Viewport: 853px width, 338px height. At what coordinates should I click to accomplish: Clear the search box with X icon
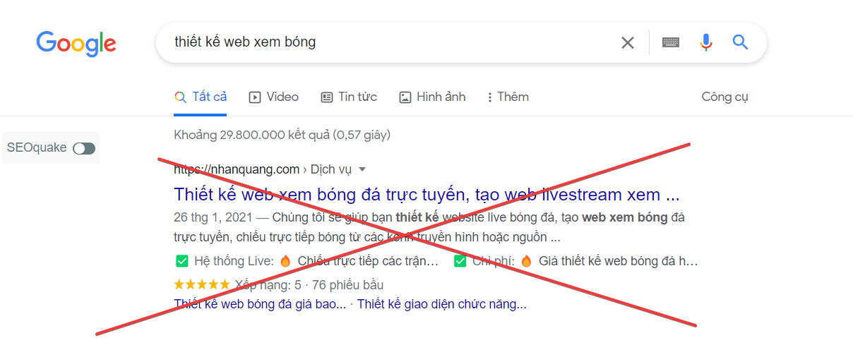pos(627,42)
